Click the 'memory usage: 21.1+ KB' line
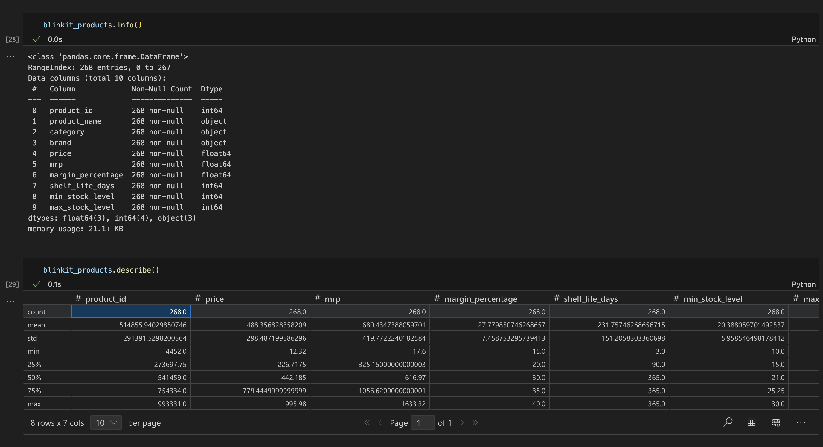Viewport: 823px width, 447px height. (75, 229)
